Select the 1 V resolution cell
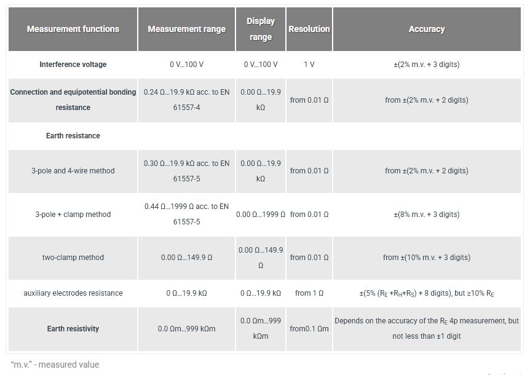 click(309, 65)
